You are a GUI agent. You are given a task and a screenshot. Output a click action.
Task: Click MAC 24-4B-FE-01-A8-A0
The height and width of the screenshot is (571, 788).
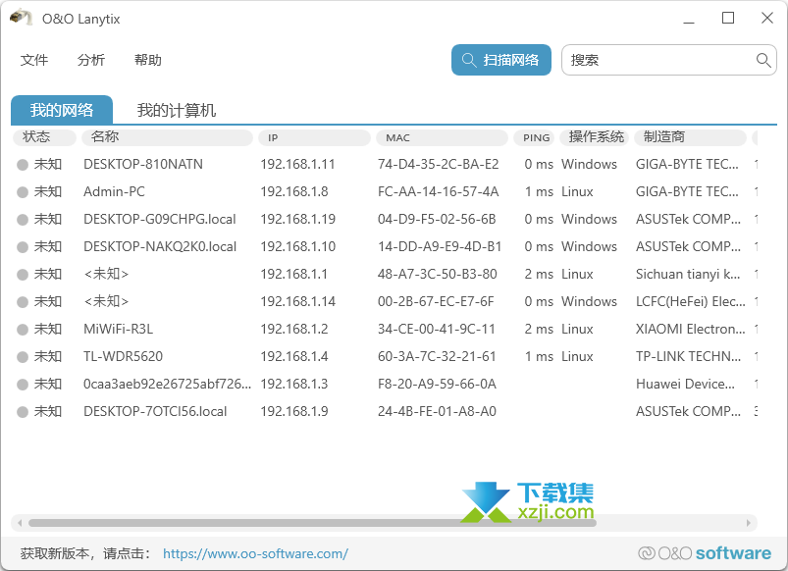click(437, 412)
